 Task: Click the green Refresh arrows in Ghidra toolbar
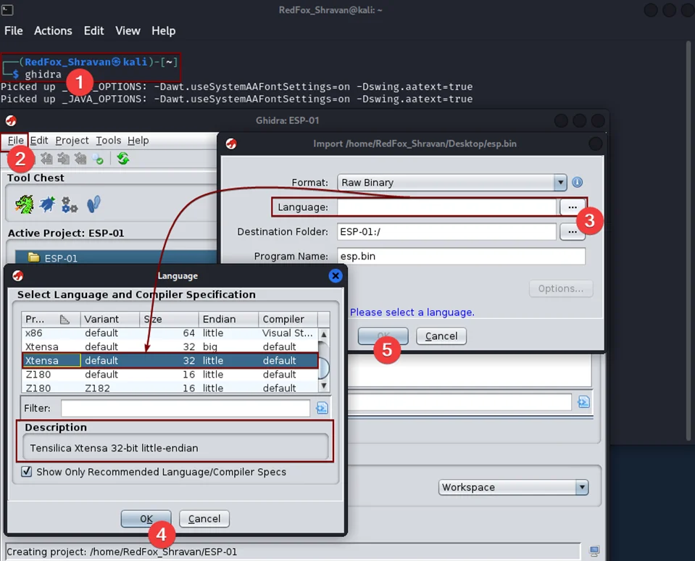click(123, 158)
